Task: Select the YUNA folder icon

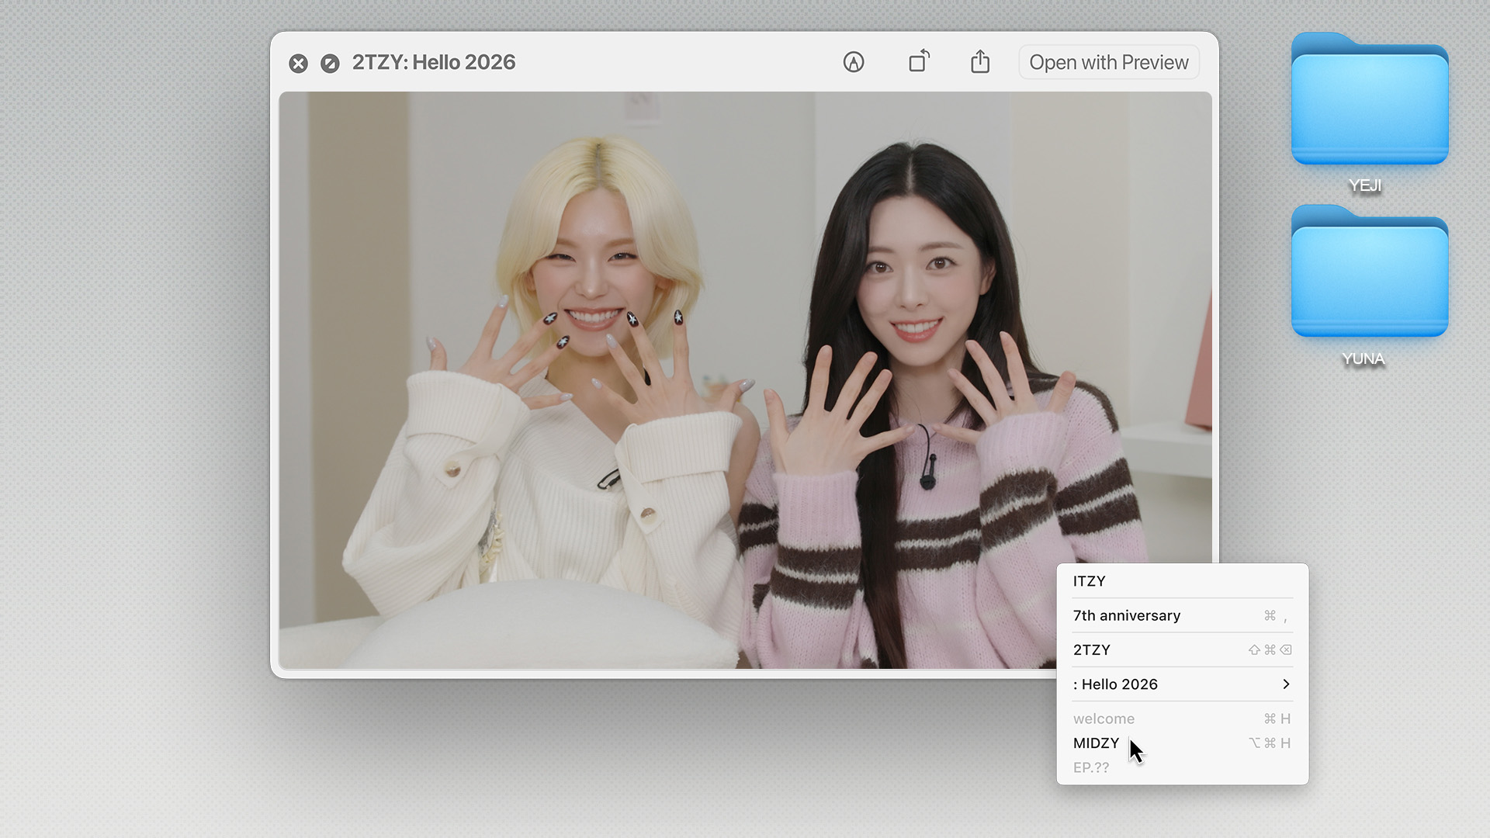Action: (1370, 273)
